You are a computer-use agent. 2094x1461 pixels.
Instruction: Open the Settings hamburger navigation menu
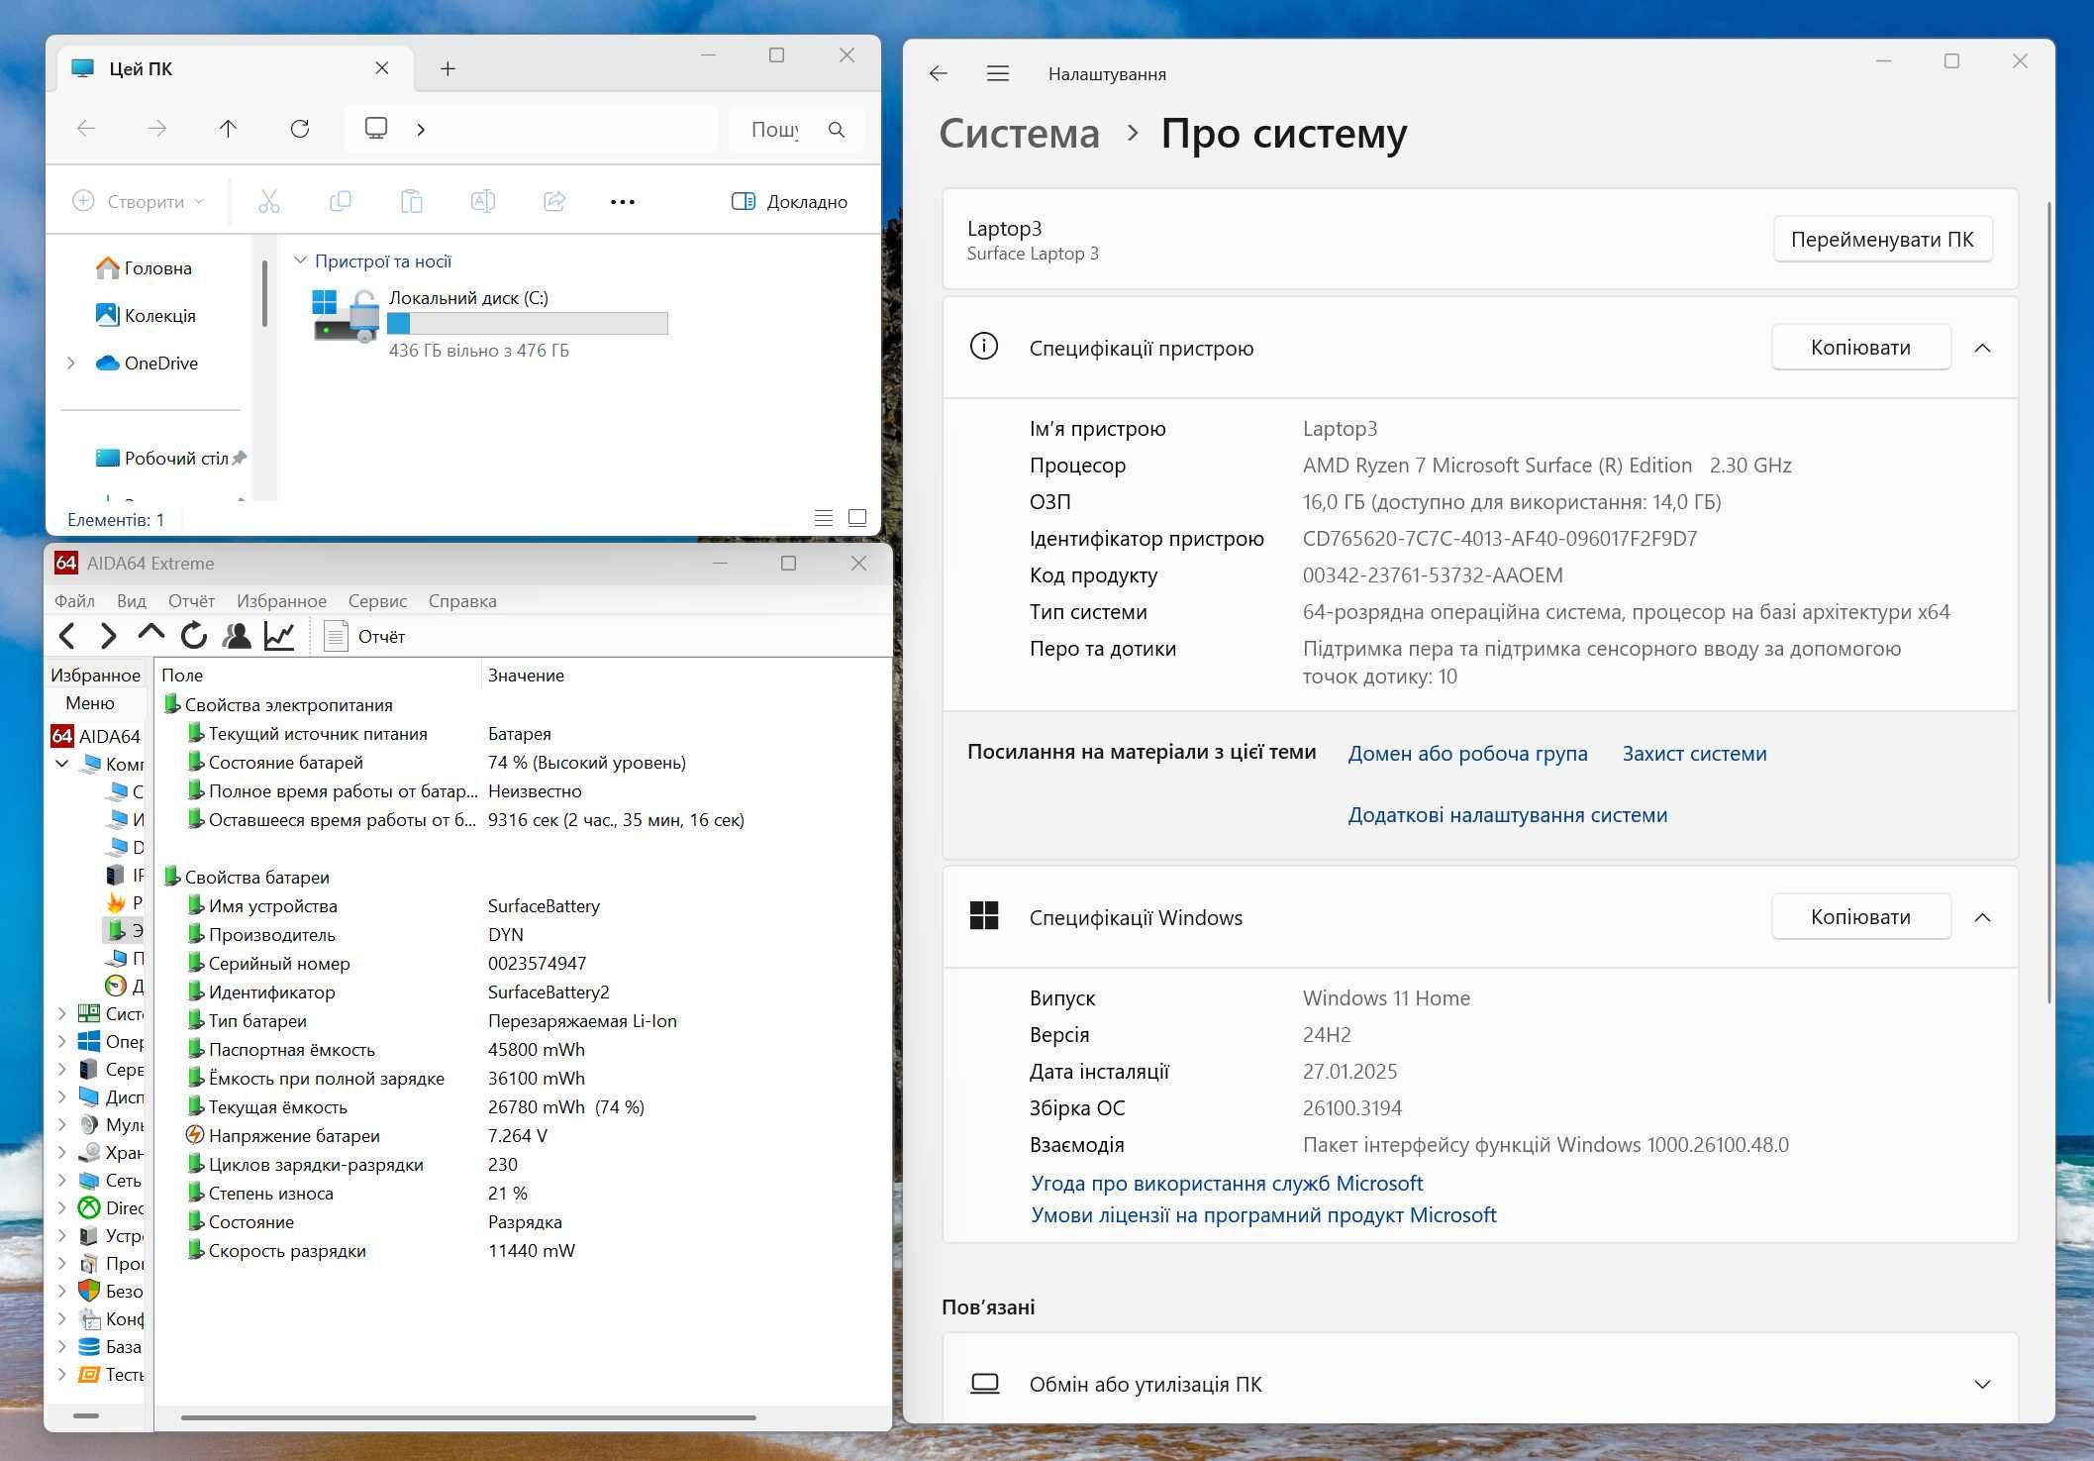(x=998, y=73)
